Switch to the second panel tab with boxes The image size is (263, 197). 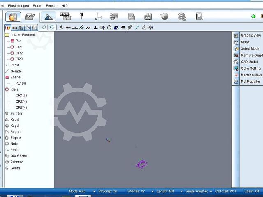pos(14,28)
